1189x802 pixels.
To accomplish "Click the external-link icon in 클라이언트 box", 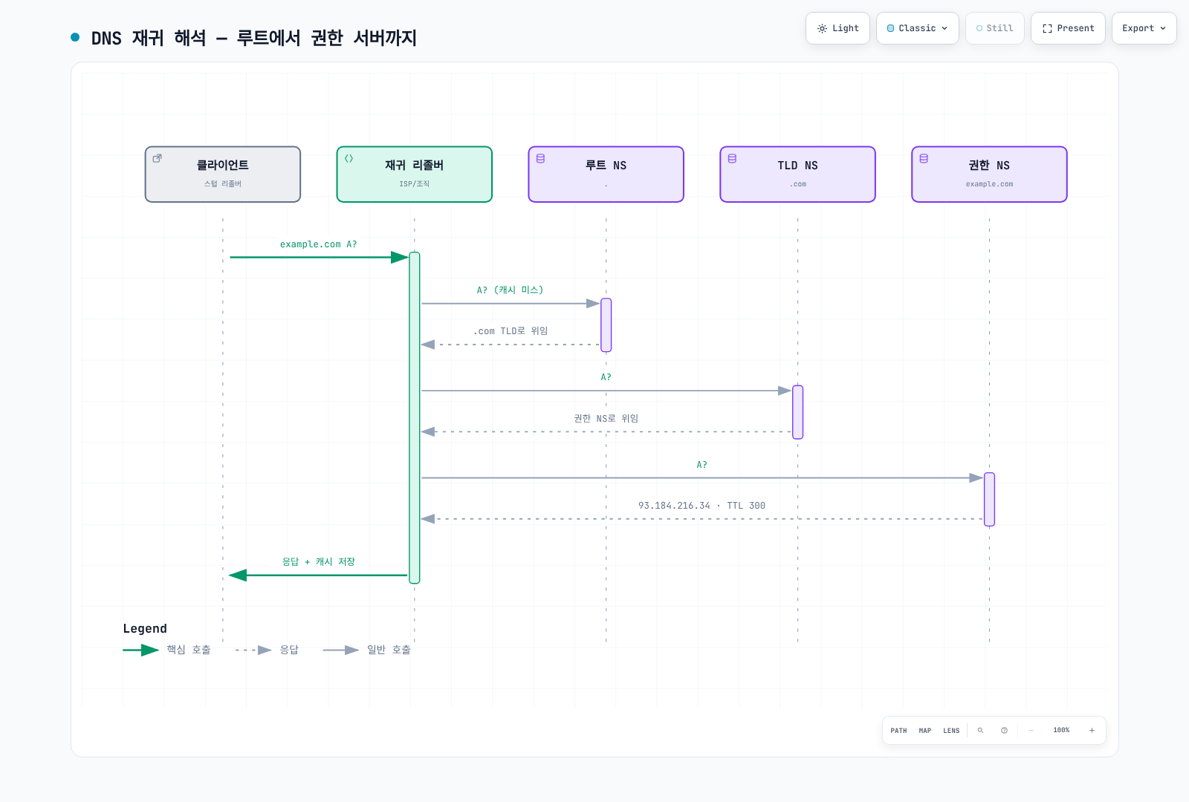I will click(157, 158).
